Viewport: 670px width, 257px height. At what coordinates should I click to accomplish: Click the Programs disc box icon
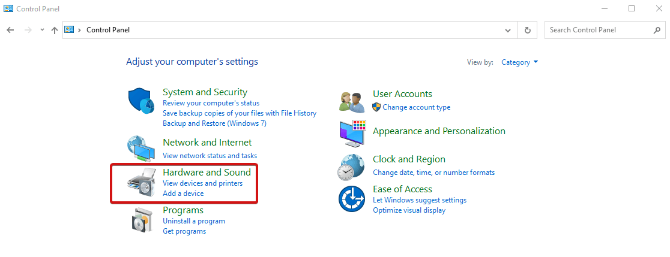point(142,220)
